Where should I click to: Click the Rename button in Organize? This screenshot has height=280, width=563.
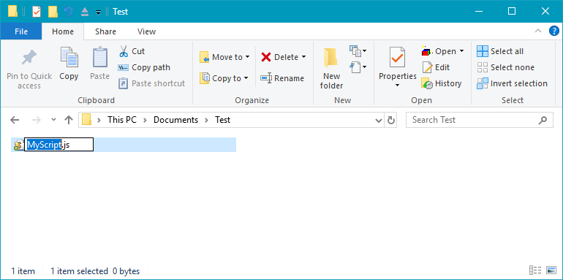[x=281, y=78]
